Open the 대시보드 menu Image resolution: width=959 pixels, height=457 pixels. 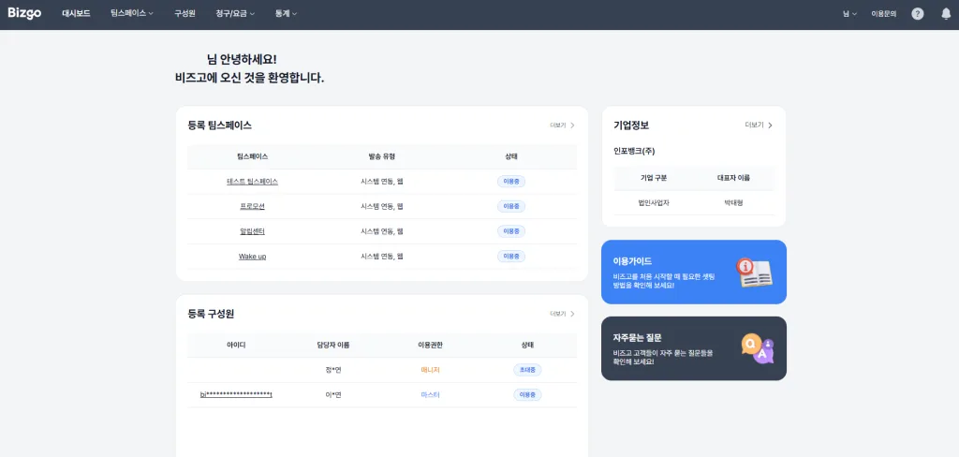point(76,13)
